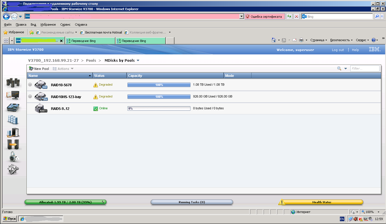Expand the RAID10HS-123-bay pool row
The height and width of the screenshot is (224, 386).
click(x=30, y=96)
